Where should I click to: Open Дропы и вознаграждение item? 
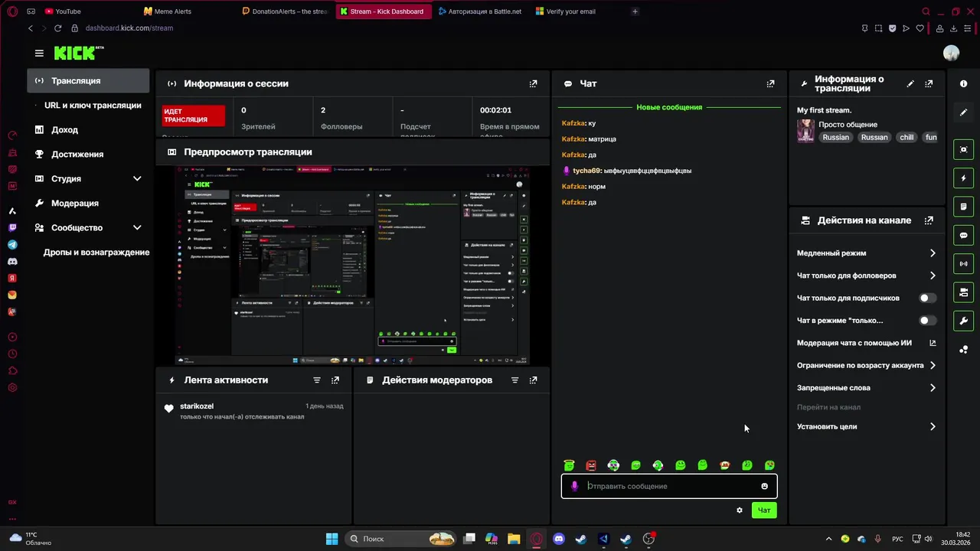point(96,253)
